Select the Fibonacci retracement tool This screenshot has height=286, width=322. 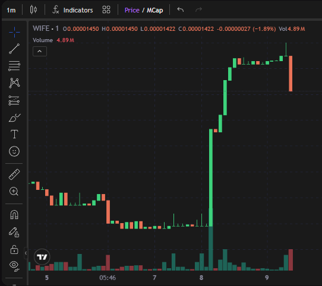(14, 66)
